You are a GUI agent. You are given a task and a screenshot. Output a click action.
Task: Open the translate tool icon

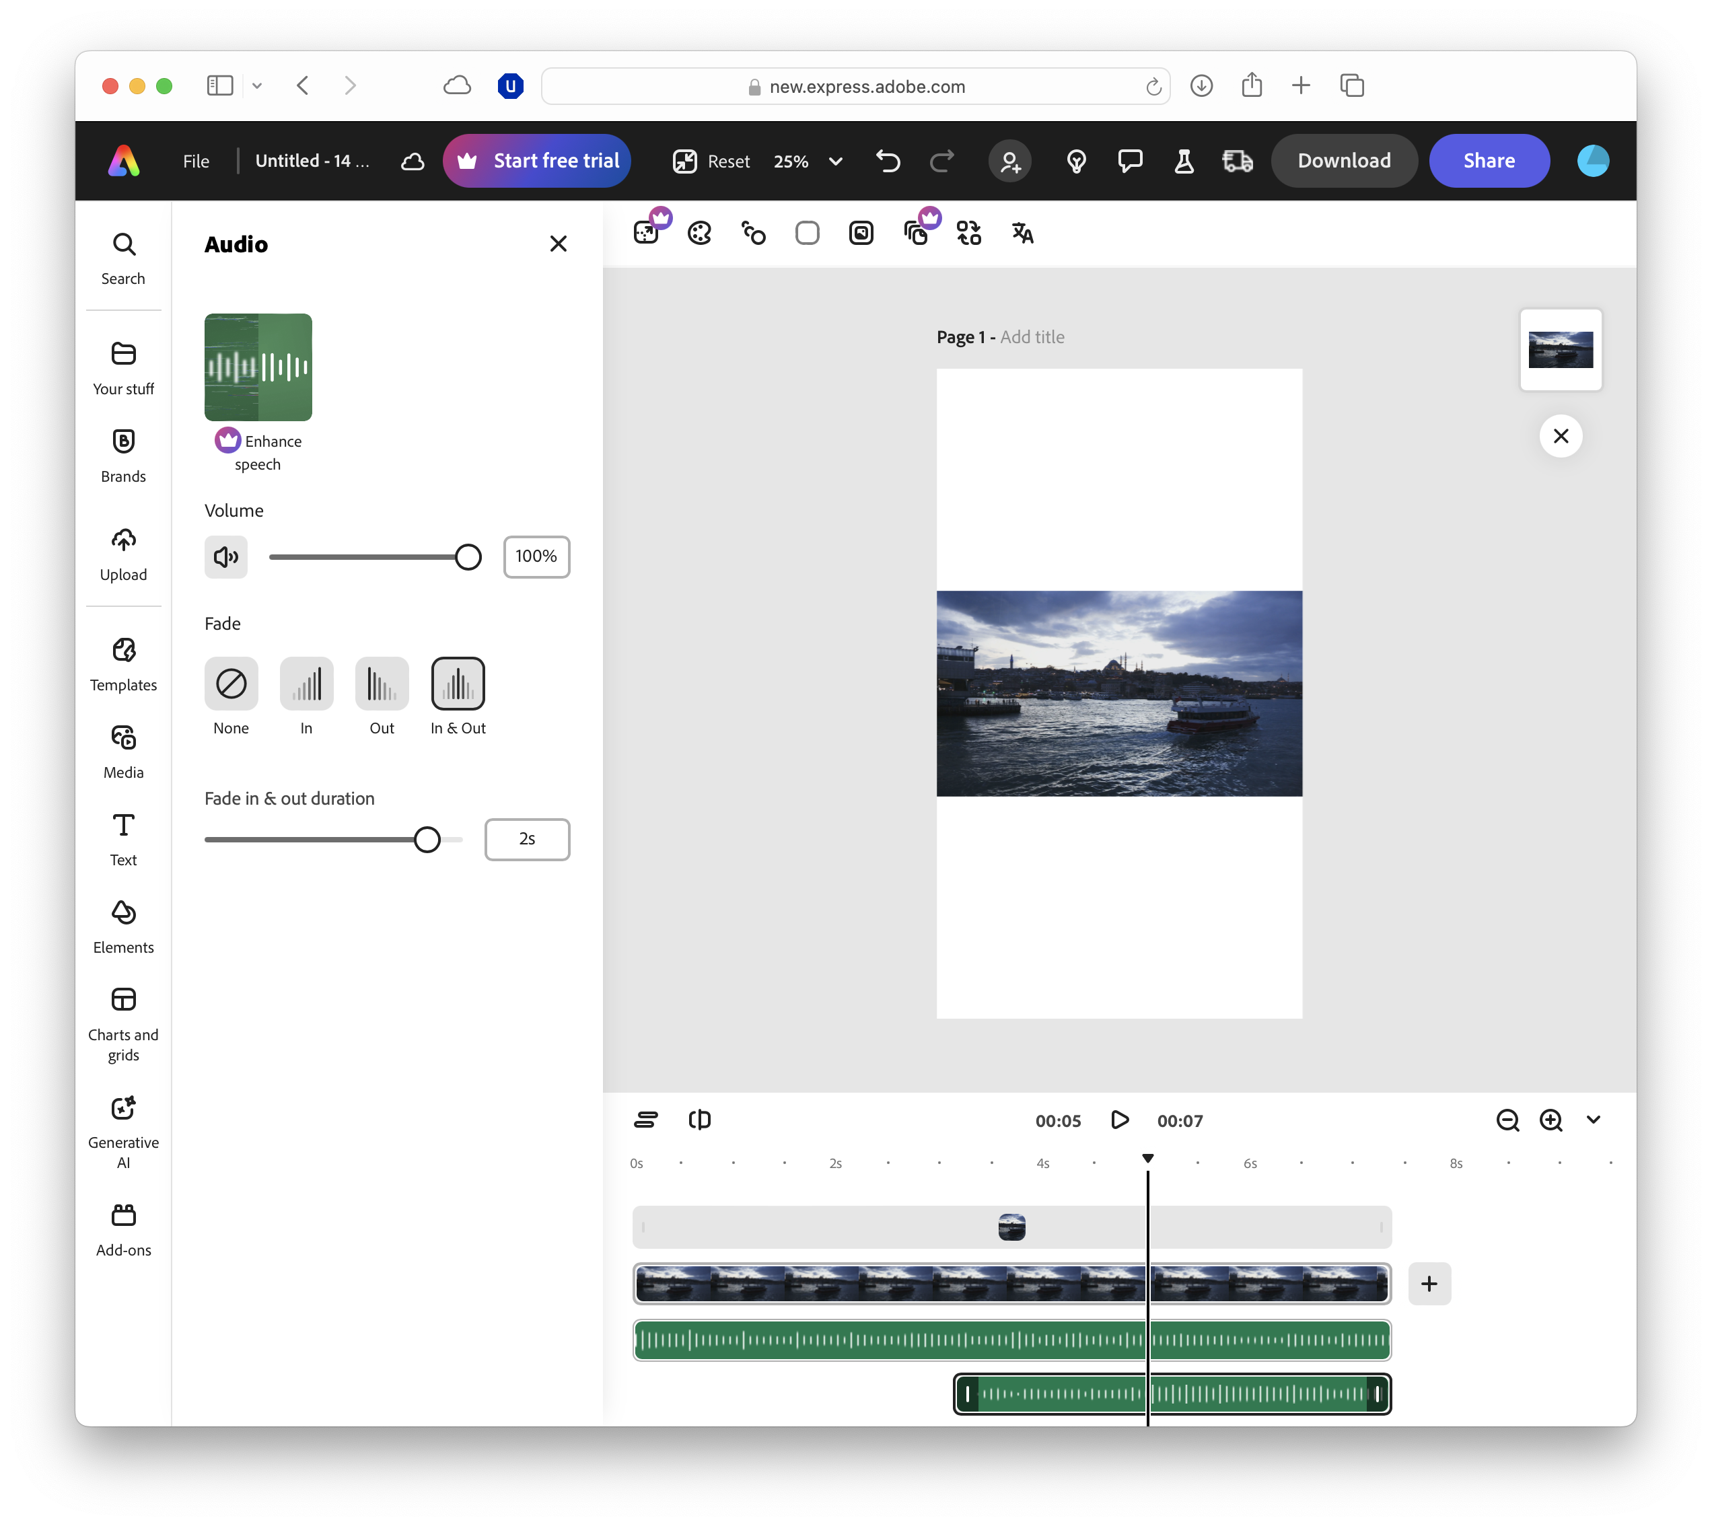[1022, 233]
